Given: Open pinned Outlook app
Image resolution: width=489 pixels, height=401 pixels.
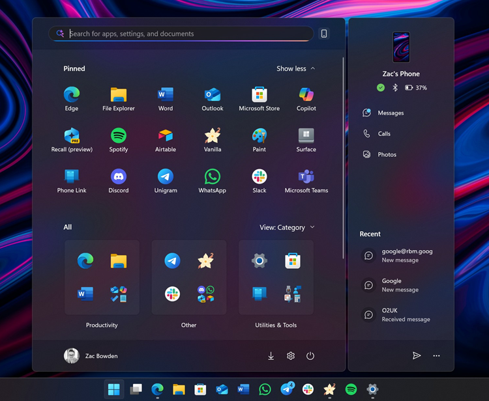Looking at the screenshot, I should pyautogui.click(x=213, y=99).
